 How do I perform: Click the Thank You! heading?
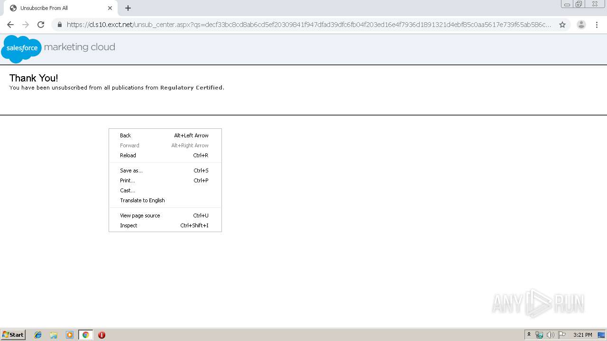point(34,78)
